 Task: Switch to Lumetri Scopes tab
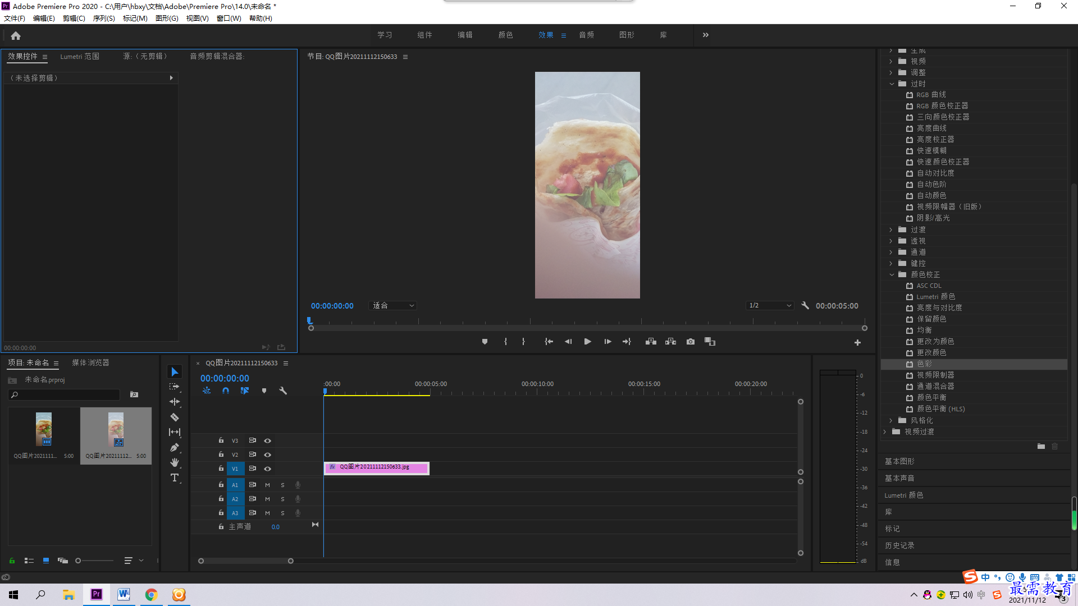[80, 56]
